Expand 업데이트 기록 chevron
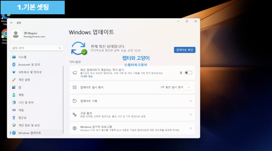 point(191,101)
